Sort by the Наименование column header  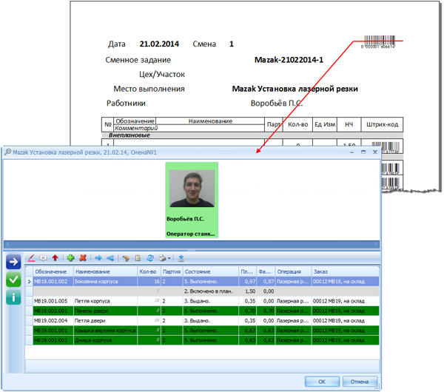105,271
